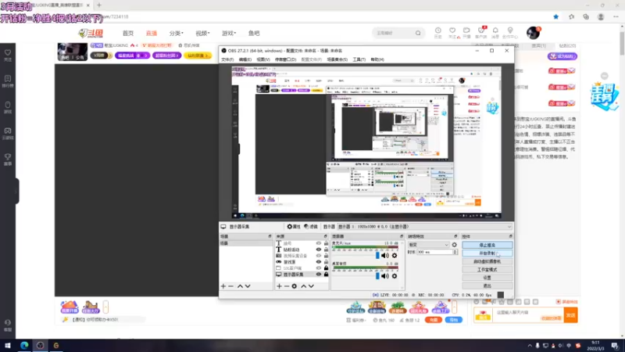Move selected source down in OBS sources list
The image size is (625, 352).
311,286
